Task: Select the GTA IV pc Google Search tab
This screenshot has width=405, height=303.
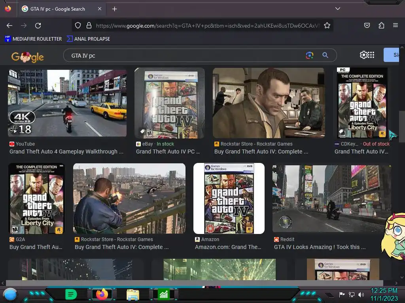Action: click(x=62, y=9)
